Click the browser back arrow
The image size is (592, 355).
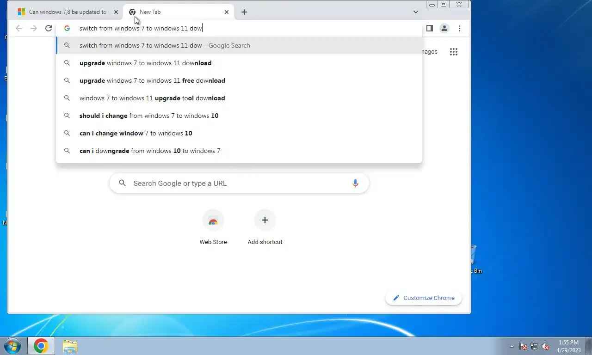coord(19,28)
